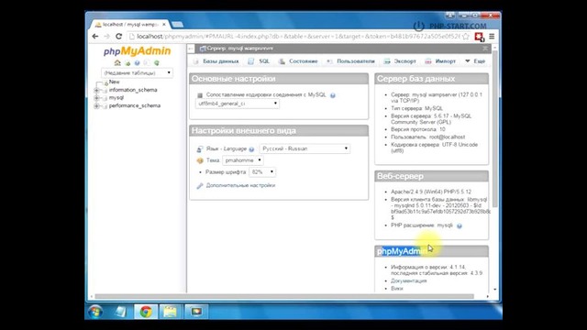Click the first pinned taskbar icon
The image size is (587, 330).
[120, 312]
